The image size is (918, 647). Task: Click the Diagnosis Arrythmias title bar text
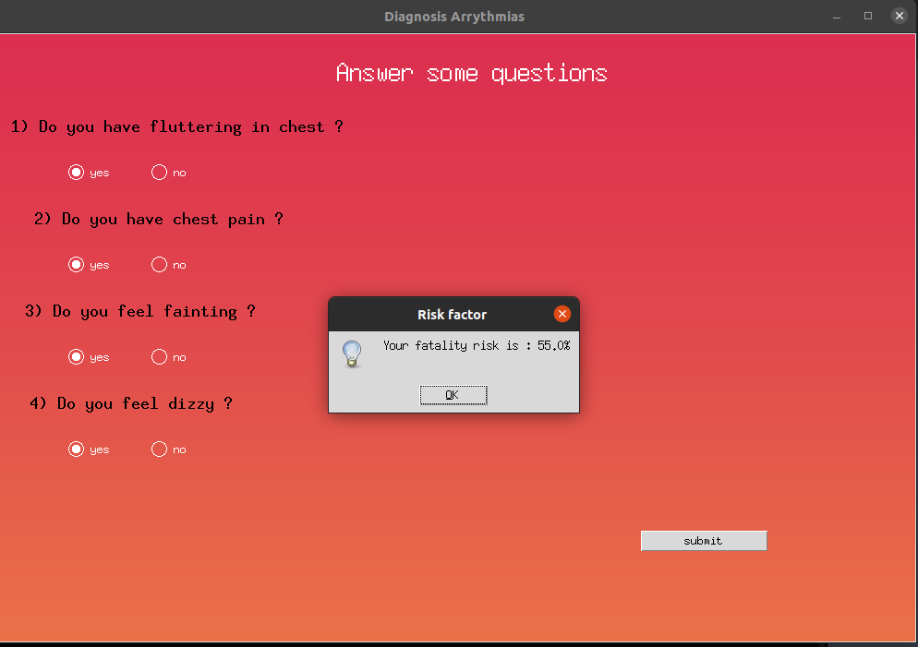coord(454,17)
